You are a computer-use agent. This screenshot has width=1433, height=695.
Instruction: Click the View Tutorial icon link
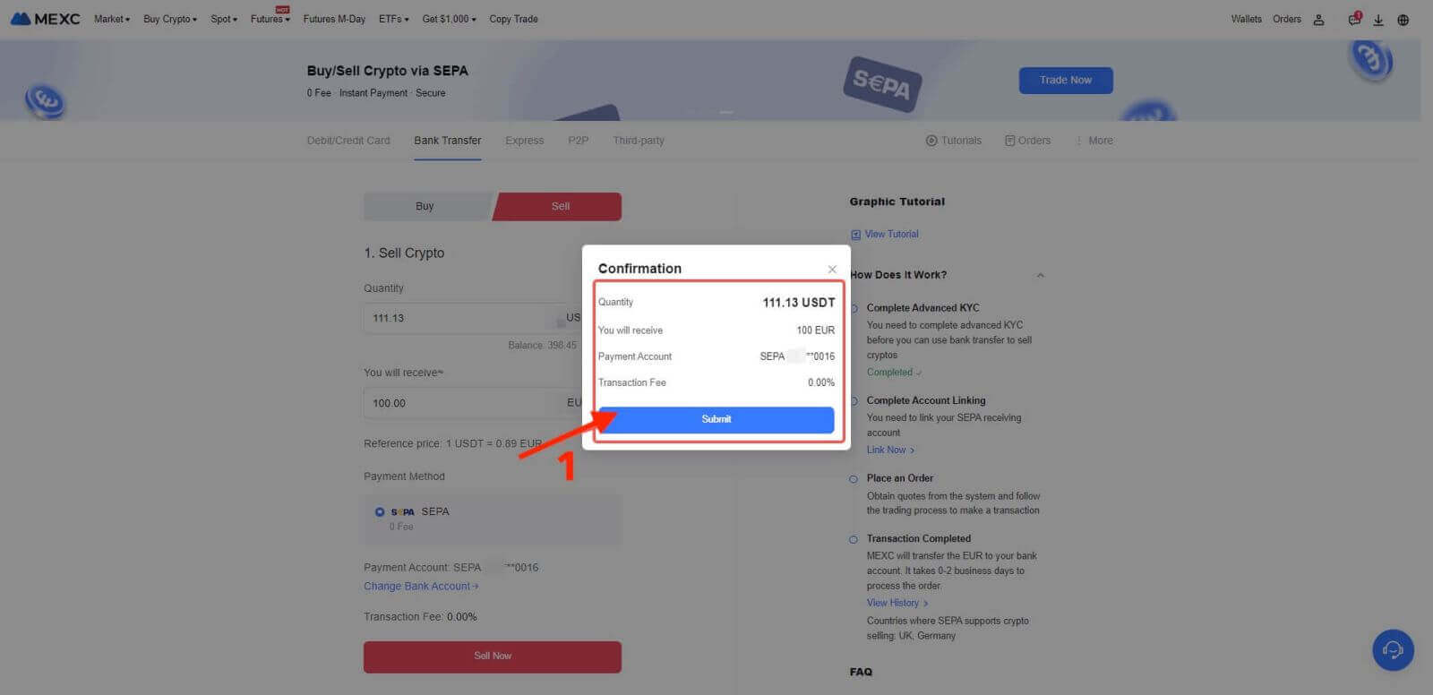tap(884, 235)
